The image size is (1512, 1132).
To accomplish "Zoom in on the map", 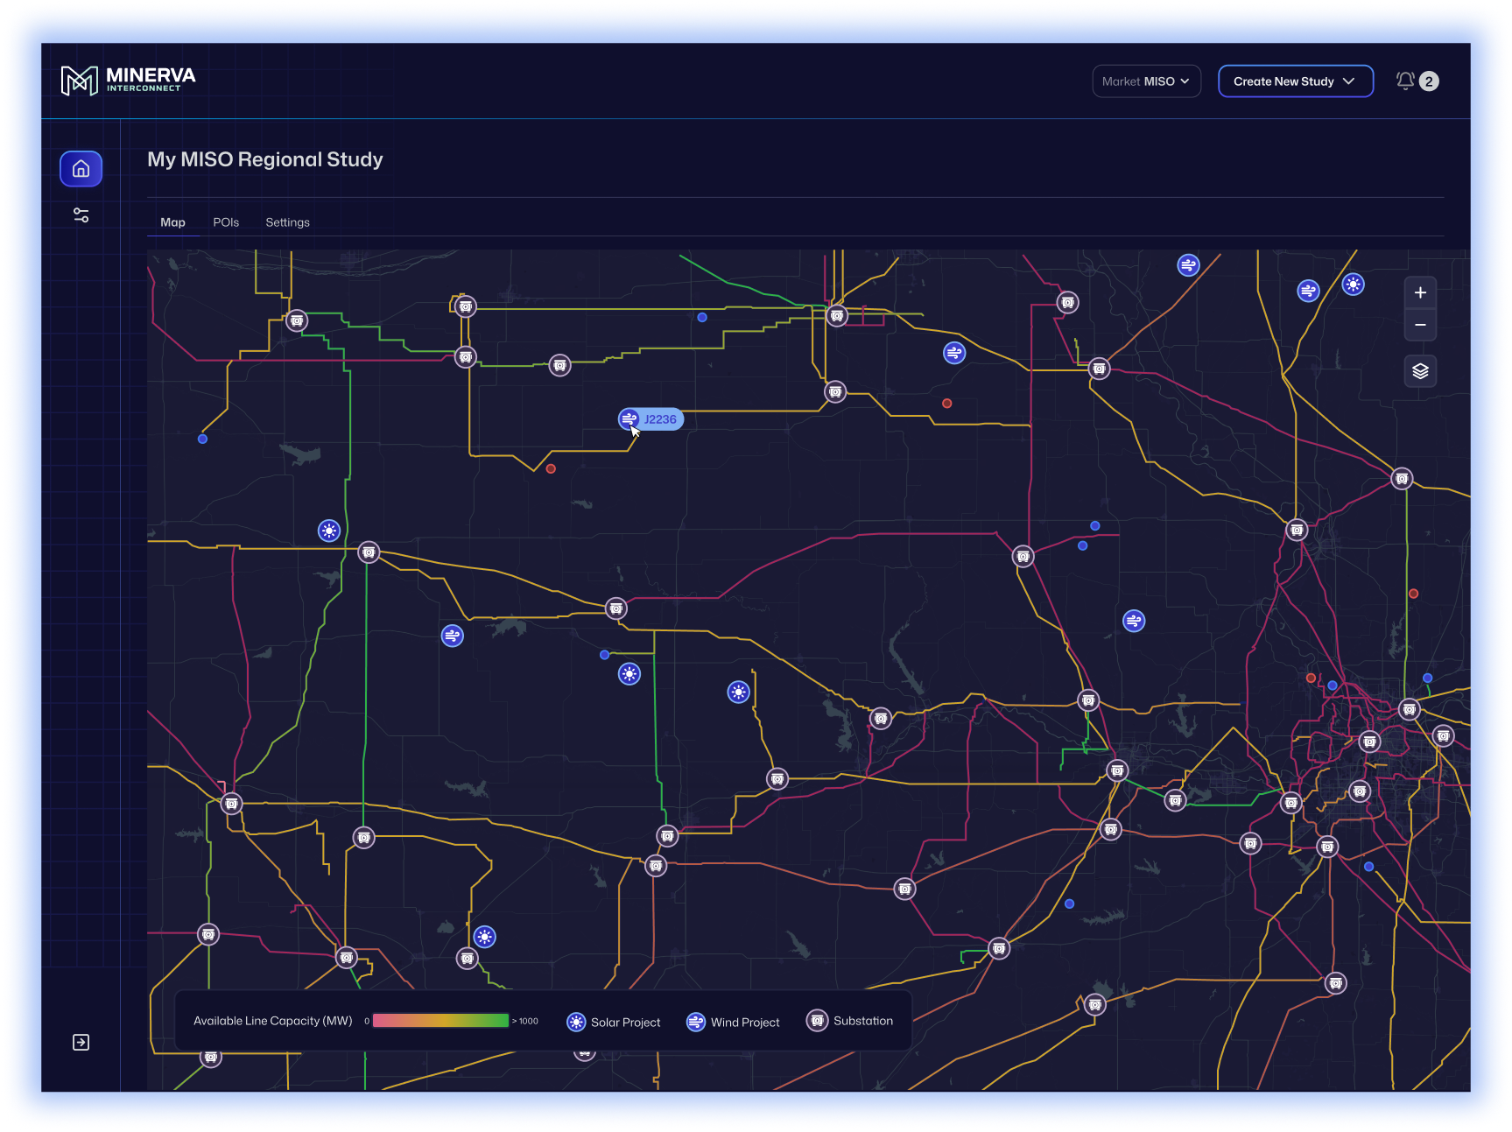I will (x=1420, y=292).
